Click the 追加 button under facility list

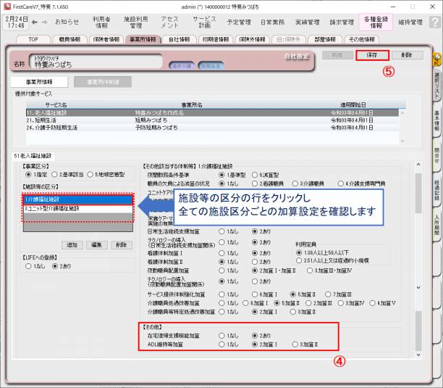(72, 245)
